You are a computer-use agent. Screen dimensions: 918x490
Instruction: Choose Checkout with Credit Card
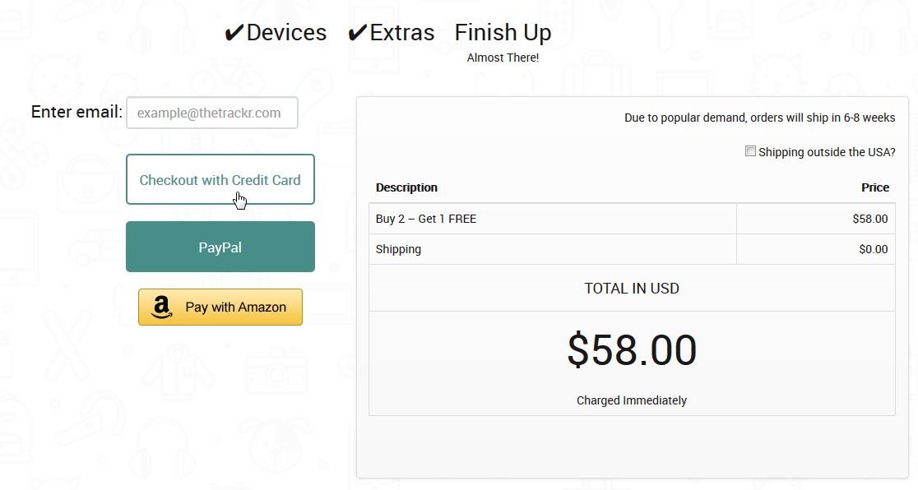pos(220,179)
